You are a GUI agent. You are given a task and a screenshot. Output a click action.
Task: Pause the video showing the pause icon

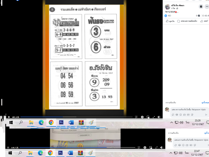[8, 148]
